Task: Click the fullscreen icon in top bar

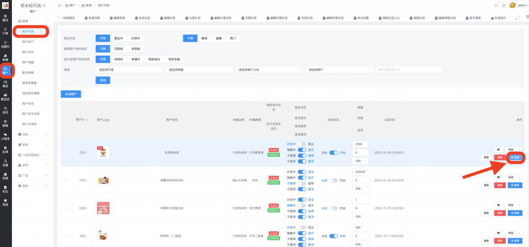Action: [496, 5]
